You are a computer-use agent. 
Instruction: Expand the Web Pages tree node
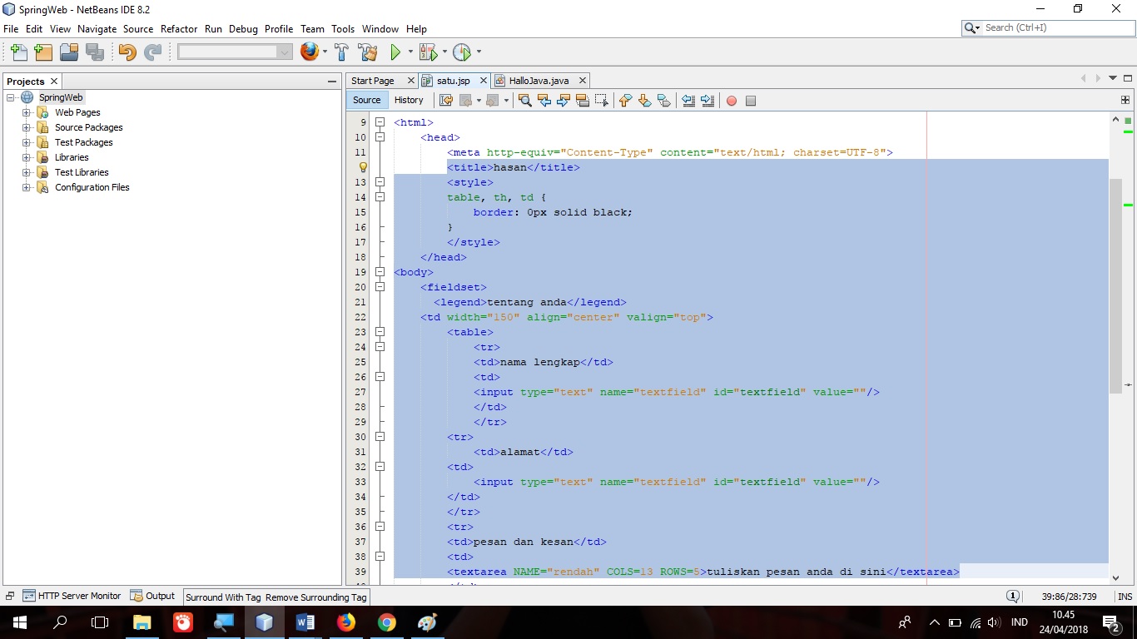[x=26, y=112]
